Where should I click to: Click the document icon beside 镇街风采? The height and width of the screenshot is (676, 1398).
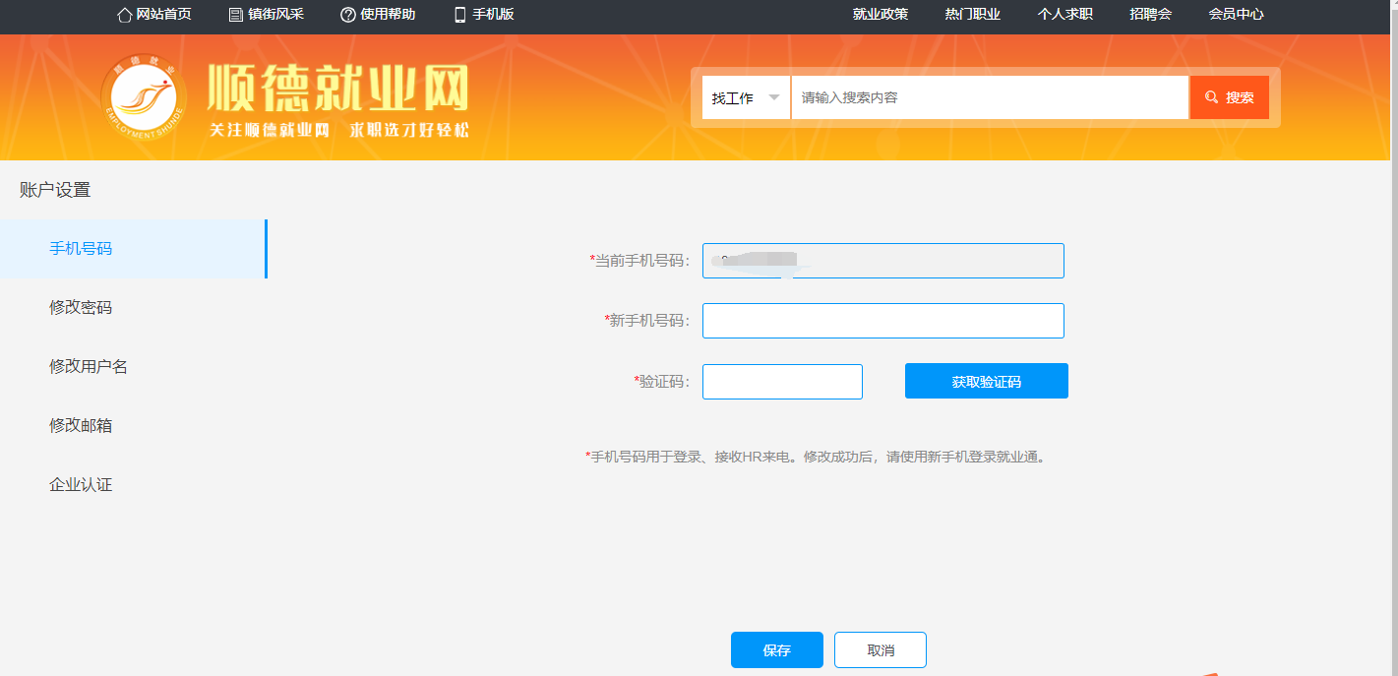coord(235,15)
